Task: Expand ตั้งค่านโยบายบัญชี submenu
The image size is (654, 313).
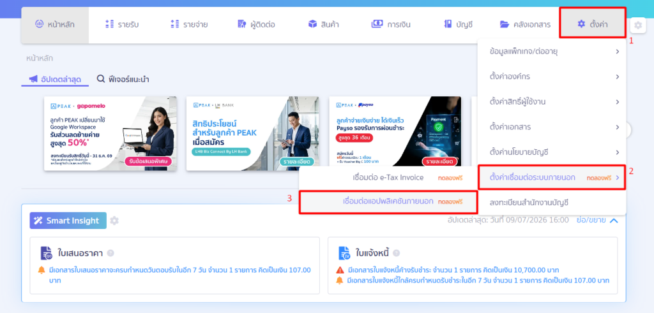Action: [x=551, y=152]
